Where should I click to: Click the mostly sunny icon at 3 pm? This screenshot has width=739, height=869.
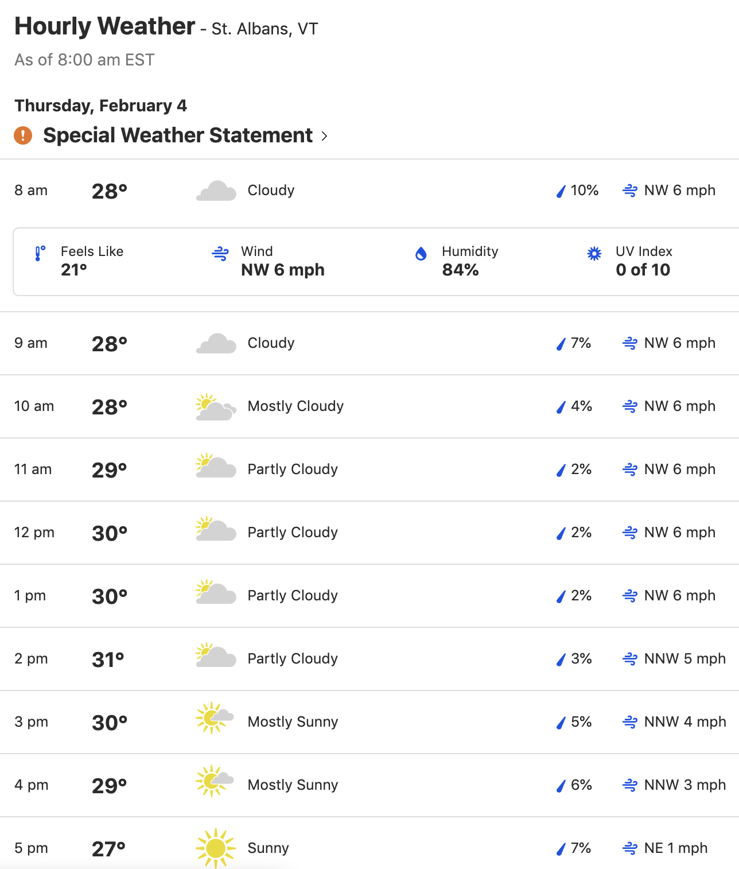pos(215,717)
